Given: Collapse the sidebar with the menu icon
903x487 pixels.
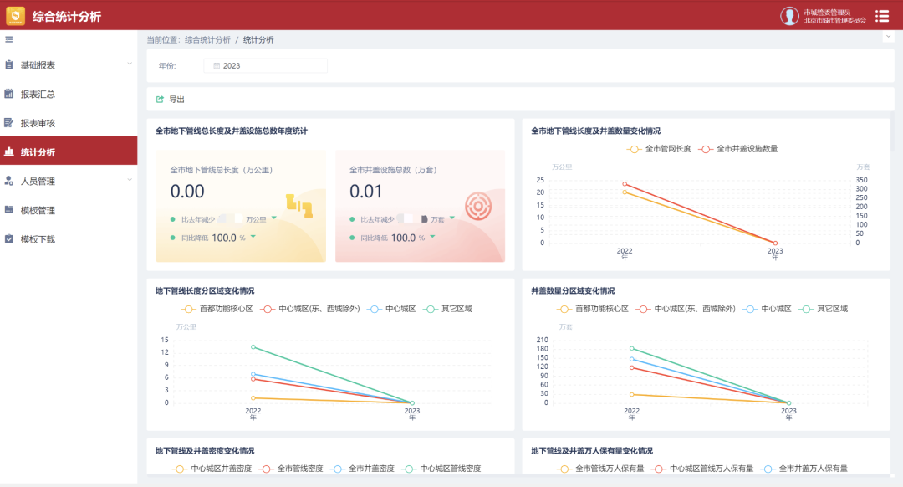Looking at the screenshot, I should 9,39.
